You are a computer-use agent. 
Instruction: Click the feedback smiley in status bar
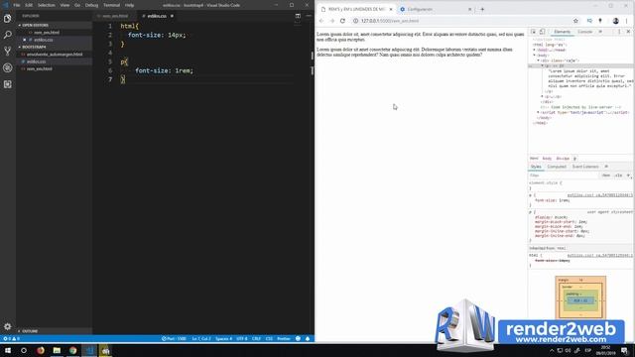[x=298, y=339]
